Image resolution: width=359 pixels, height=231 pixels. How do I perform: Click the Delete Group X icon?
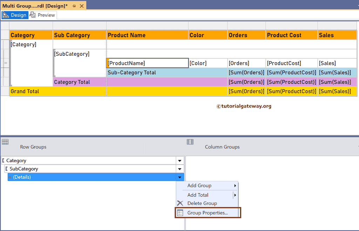tap(180, 203)
